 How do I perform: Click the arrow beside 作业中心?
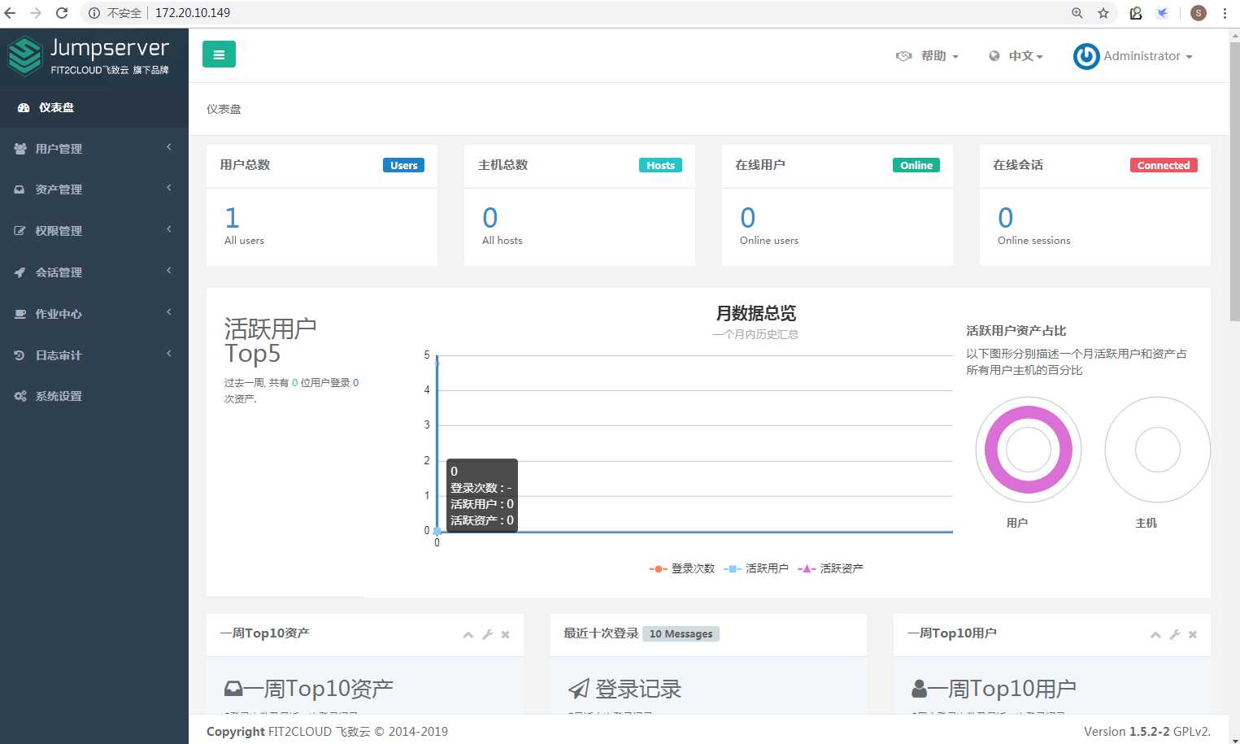point(169,312)
